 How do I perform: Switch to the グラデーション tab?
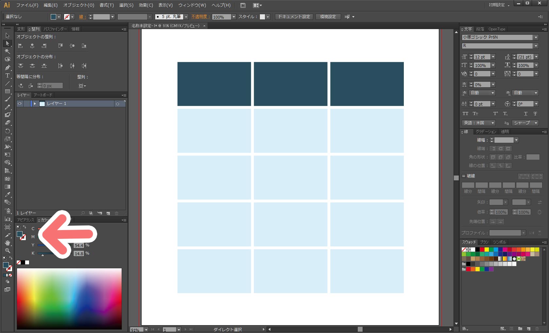486,132
